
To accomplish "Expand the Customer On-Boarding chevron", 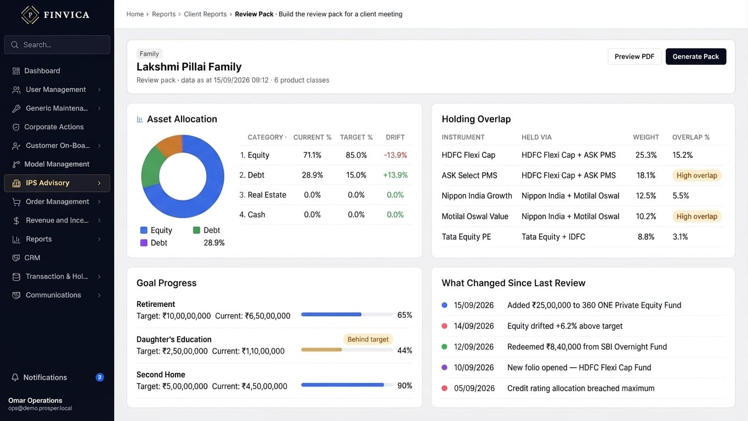I will click(x=99, y=145).
